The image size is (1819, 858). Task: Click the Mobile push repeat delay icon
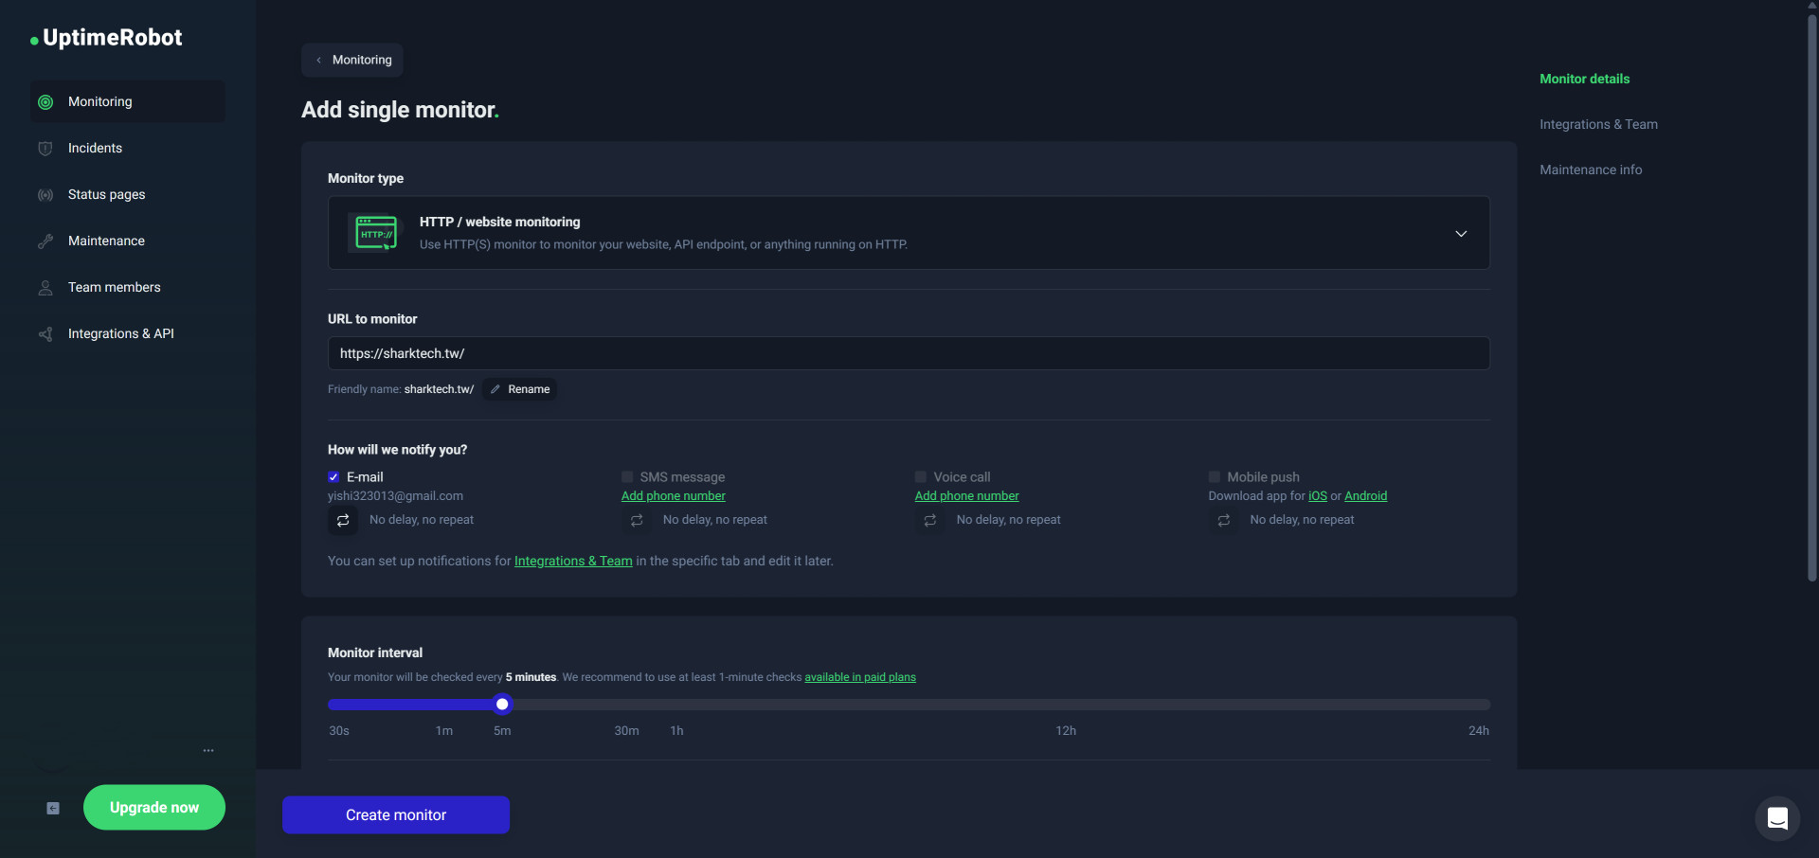coord(1224,520)
